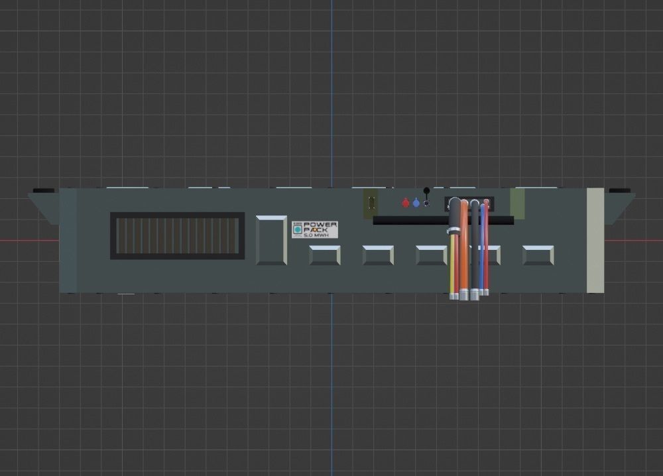The height and width of the screenshot is (476, 663).
Task: Select the first small recessed rectangle under the label
Action: click(x=325, y=255)
